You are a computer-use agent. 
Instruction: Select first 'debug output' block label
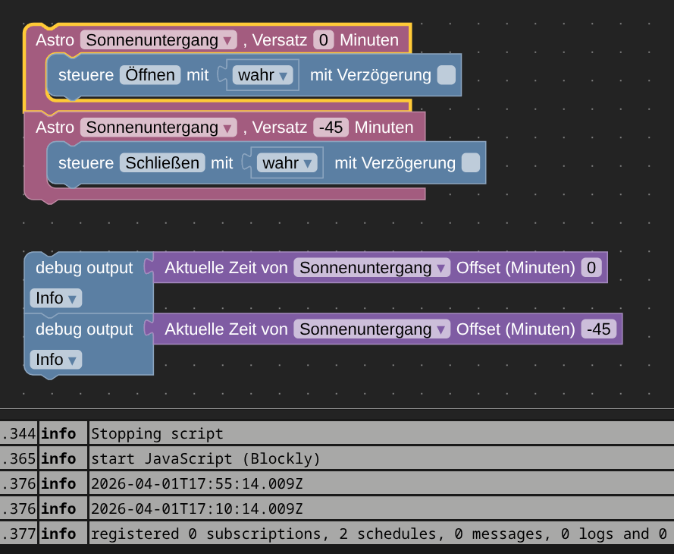pos(84,268)
